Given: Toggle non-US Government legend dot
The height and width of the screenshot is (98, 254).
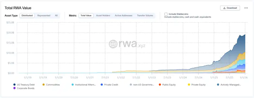Looking at the screenshot, I should tap(131, 85).
